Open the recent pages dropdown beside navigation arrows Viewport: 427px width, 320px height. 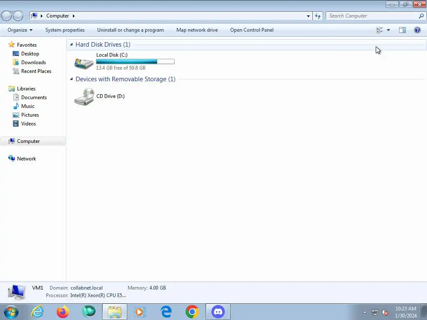(x=26, y=16)
